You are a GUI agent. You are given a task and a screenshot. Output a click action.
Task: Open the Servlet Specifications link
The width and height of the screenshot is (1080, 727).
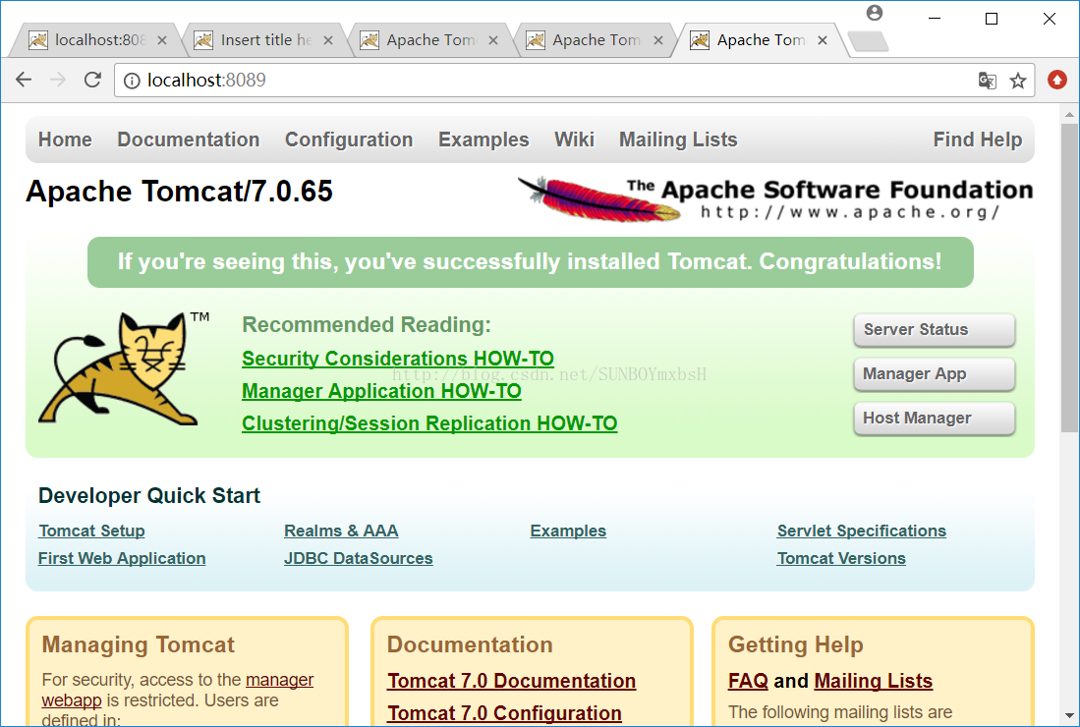point(862,531)
